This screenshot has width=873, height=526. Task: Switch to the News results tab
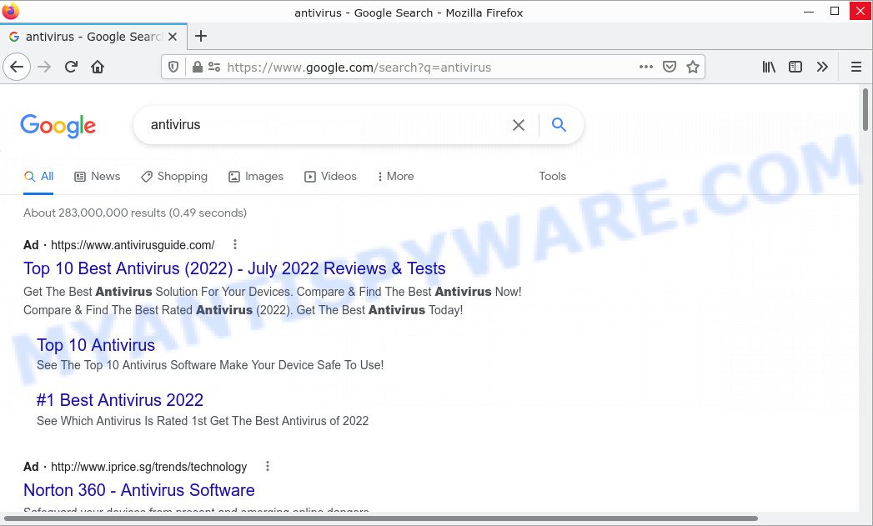[98, 177]
